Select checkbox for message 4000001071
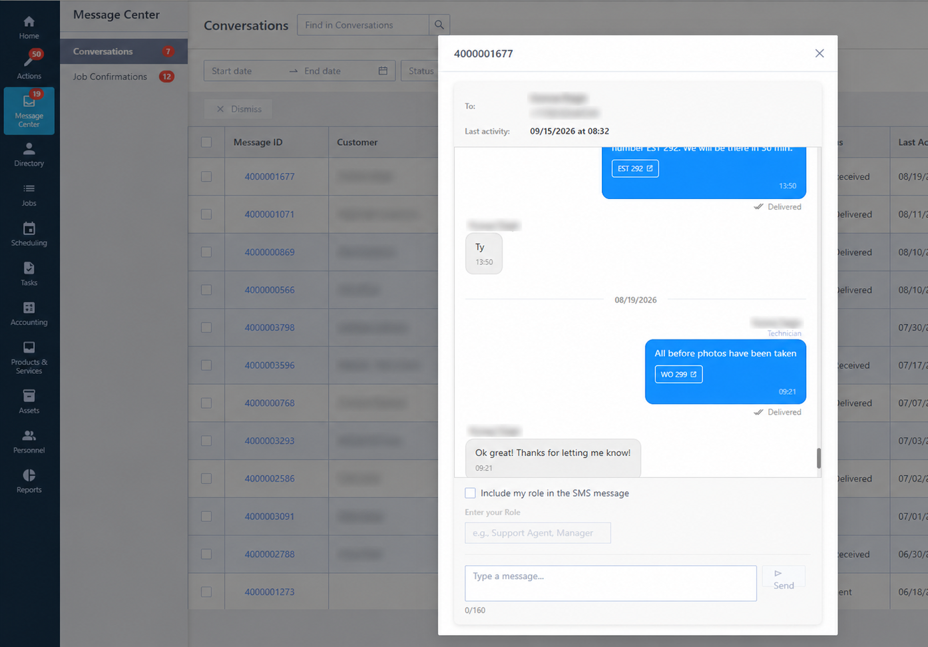 click(x=206, y=214)
